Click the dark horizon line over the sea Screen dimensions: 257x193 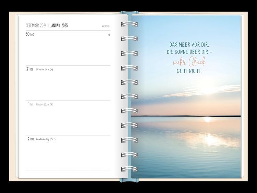pos(186,116)
